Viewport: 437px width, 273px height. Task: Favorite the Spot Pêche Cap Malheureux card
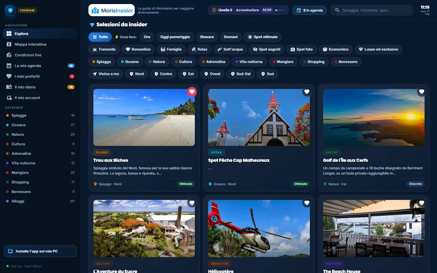[307, 91]
